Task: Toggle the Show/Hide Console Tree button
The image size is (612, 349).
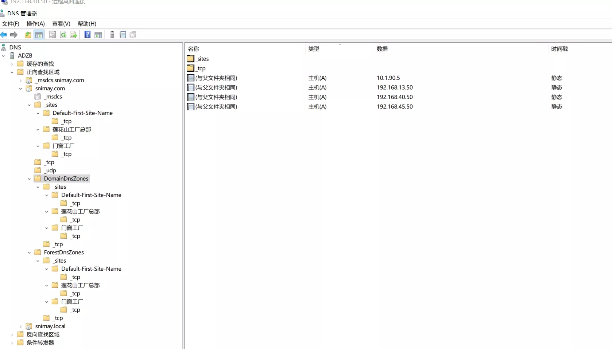Action: tap(39, 35)
